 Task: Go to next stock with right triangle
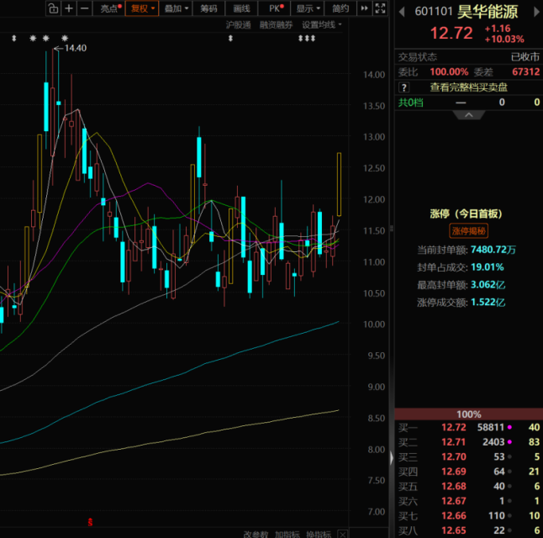(536, 12)
